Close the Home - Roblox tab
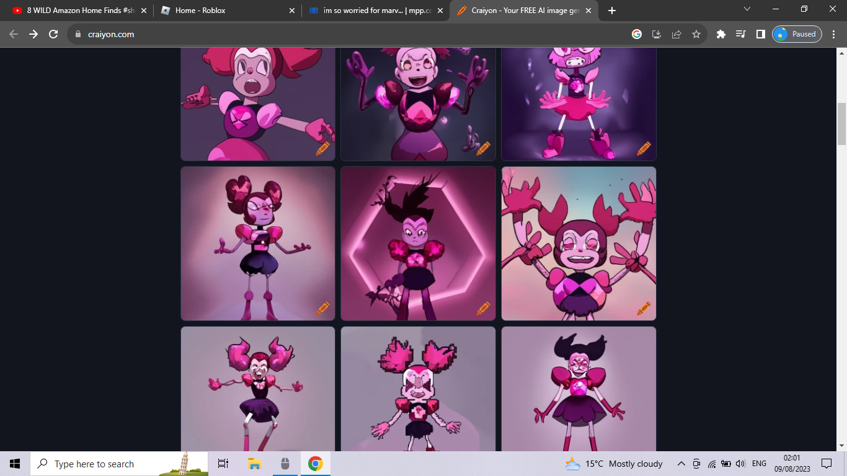The image size is (847, 476). point(292,11)
